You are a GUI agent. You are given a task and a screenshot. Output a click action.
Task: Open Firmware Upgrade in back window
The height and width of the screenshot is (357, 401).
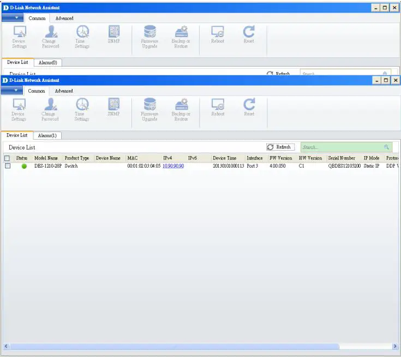click(x=149, y=37)
